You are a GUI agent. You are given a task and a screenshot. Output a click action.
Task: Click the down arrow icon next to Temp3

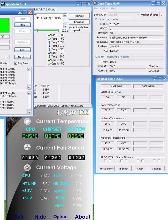49,46
